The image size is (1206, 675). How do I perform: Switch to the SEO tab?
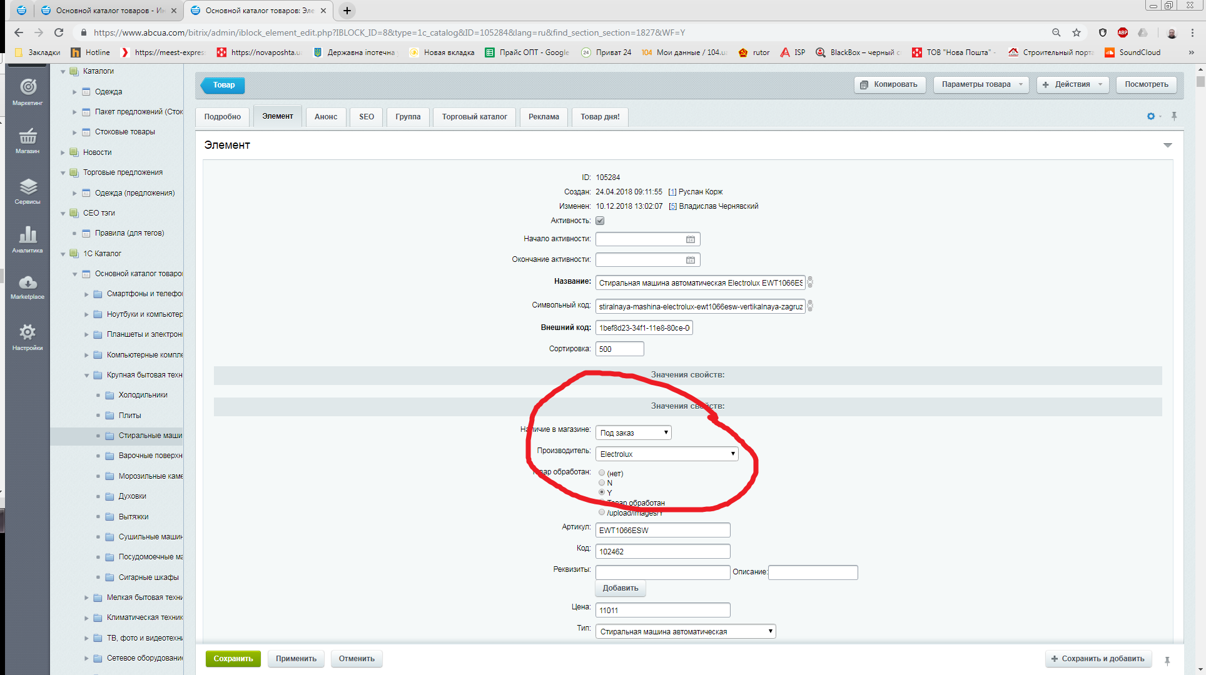[x=367, y=117]
